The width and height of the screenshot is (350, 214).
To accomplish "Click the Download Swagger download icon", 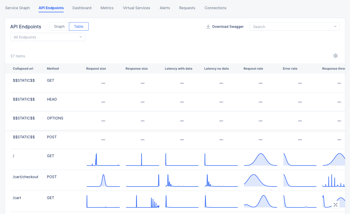I will 208,26.
